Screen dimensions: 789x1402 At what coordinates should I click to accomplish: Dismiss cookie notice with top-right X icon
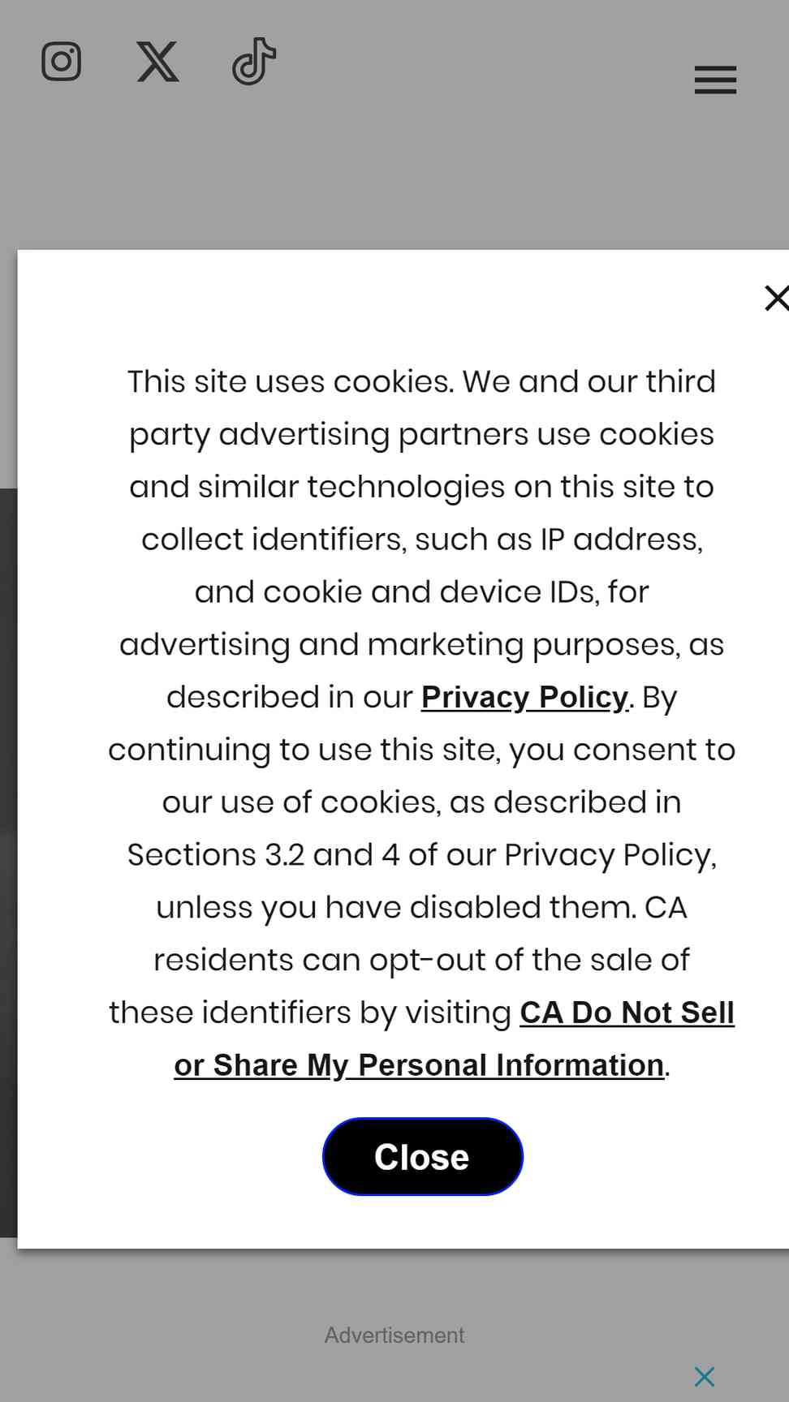click(x=776, y=298)
